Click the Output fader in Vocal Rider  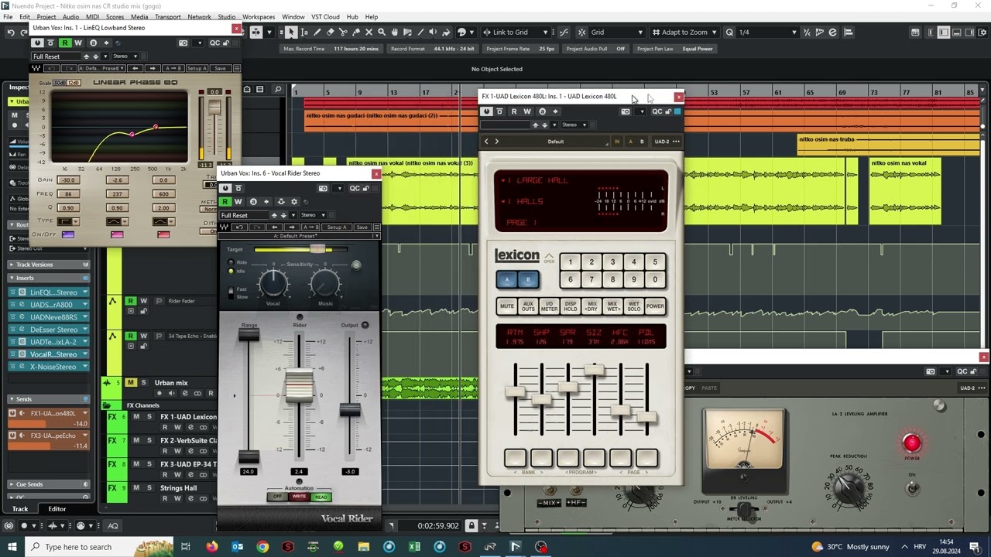350,410
